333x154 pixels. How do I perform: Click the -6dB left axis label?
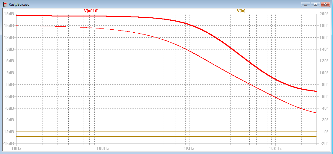click(x=9, y=108)
